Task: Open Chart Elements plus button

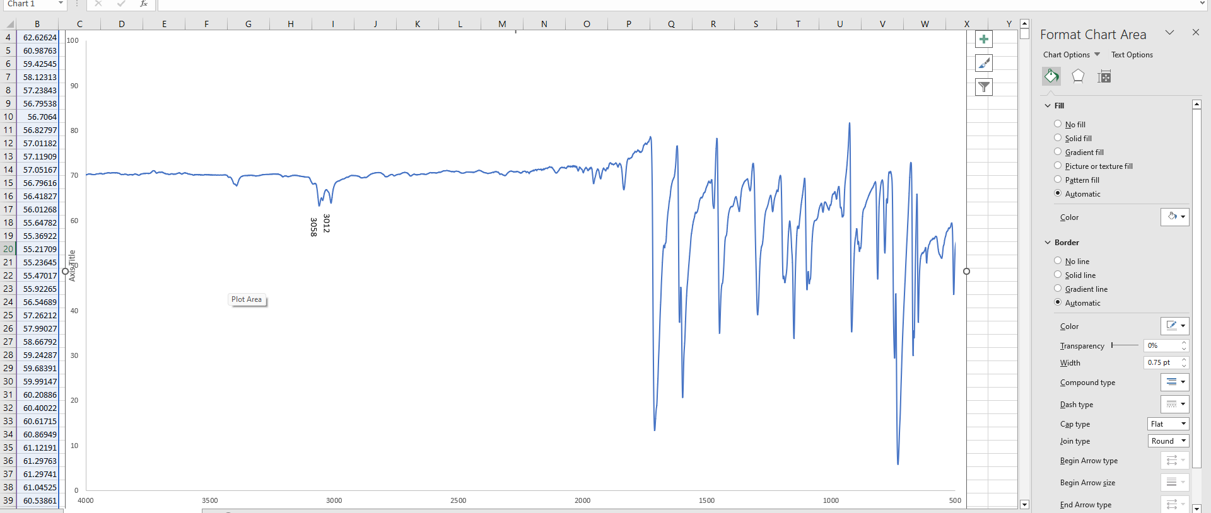Action: [983, 39]
